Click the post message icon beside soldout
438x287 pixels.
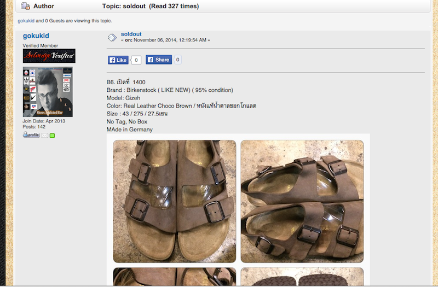point(112,37)
